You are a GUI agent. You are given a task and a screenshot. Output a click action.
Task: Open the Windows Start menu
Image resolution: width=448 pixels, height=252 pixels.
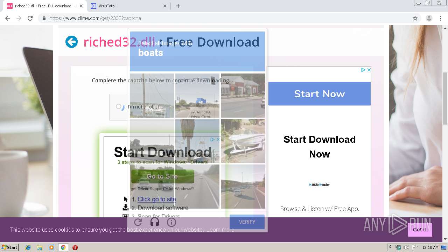[9, 247]
